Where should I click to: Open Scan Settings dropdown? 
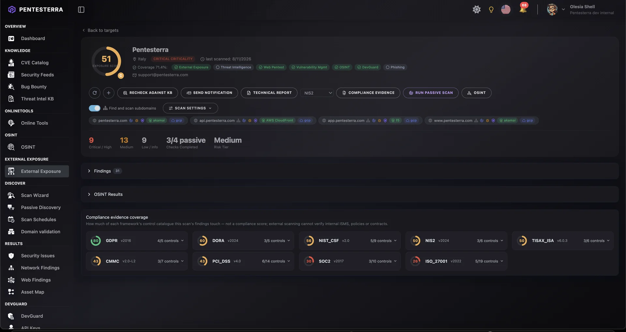tap(190, 108)
